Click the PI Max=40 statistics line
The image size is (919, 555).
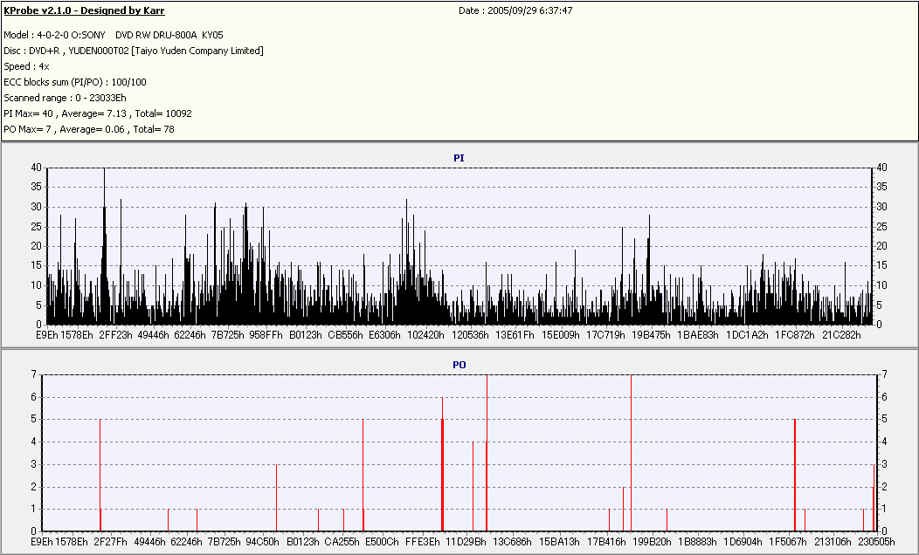click(x=98, y=113)
